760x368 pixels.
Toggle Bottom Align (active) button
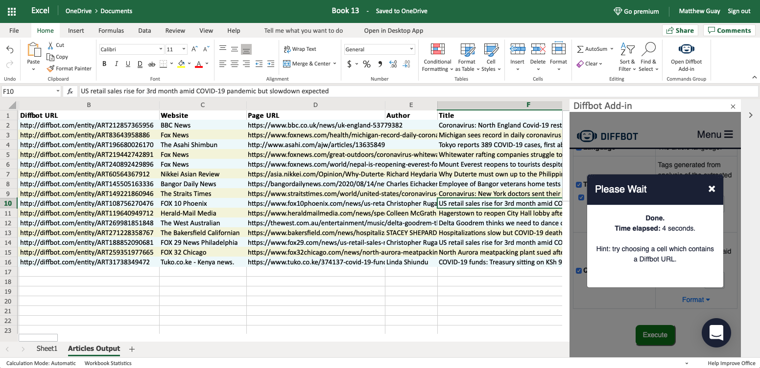coord(246,49)
